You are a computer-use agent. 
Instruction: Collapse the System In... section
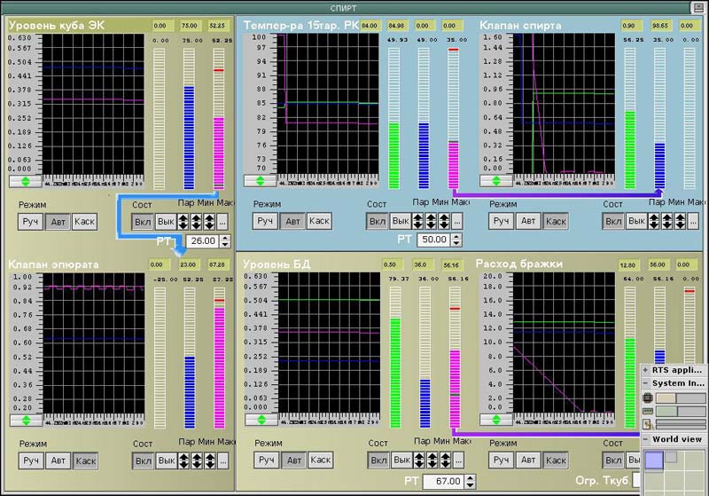644,383
